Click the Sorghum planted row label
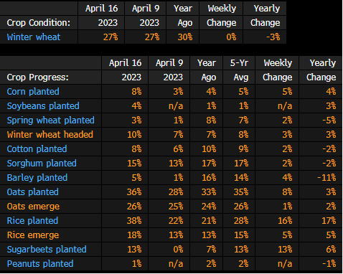This screenshot has width=343, height=274. 42,164
